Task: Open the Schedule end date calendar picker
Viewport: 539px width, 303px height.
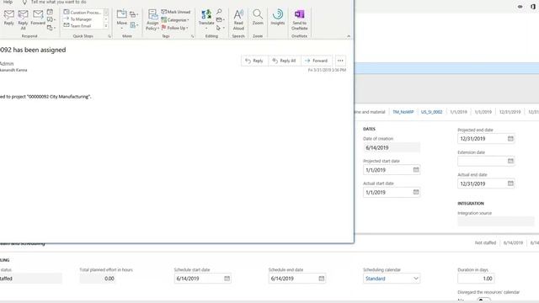Action: click(x=322, y=279)
